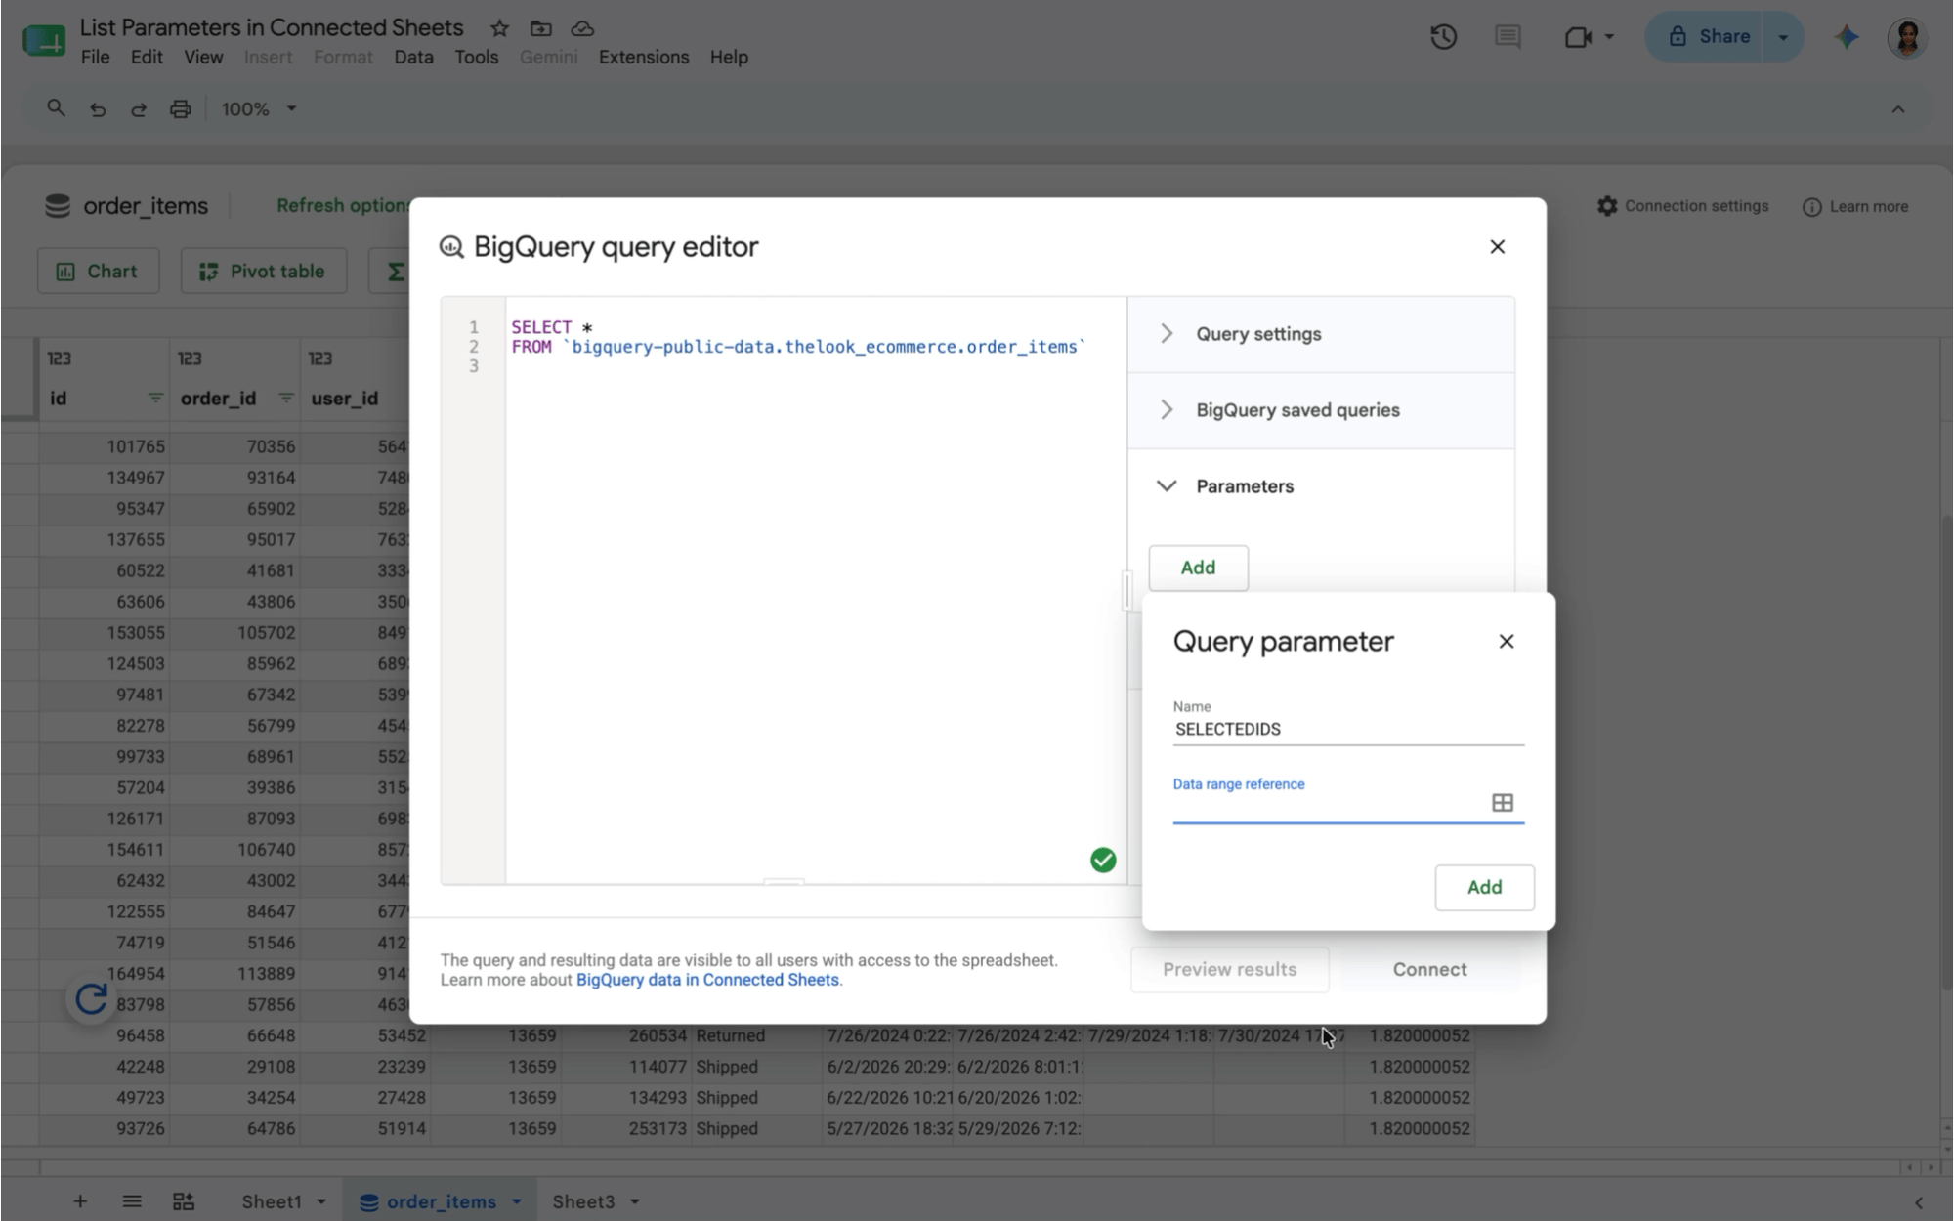Click the order_id column filter icon
The image size is (1954, 1221).
coord(286,399)
